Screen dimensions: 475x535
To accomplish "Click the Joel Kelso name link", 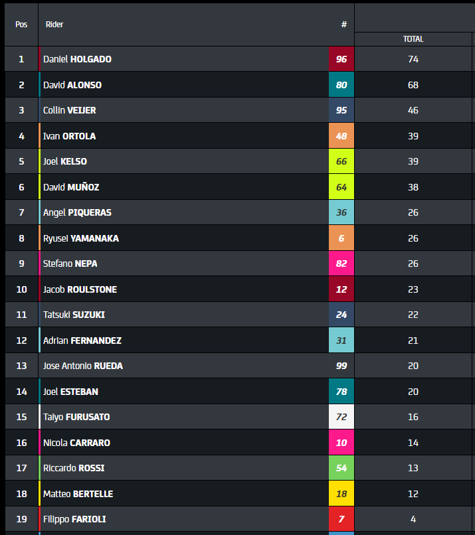I will (x=65, y=161).
